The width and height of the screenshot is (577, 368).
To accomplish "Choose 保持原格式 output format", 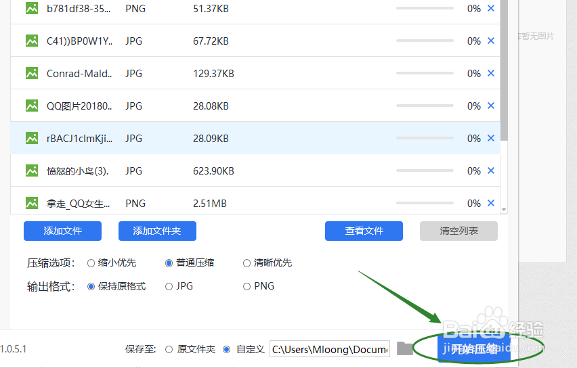I will (91, 286).
